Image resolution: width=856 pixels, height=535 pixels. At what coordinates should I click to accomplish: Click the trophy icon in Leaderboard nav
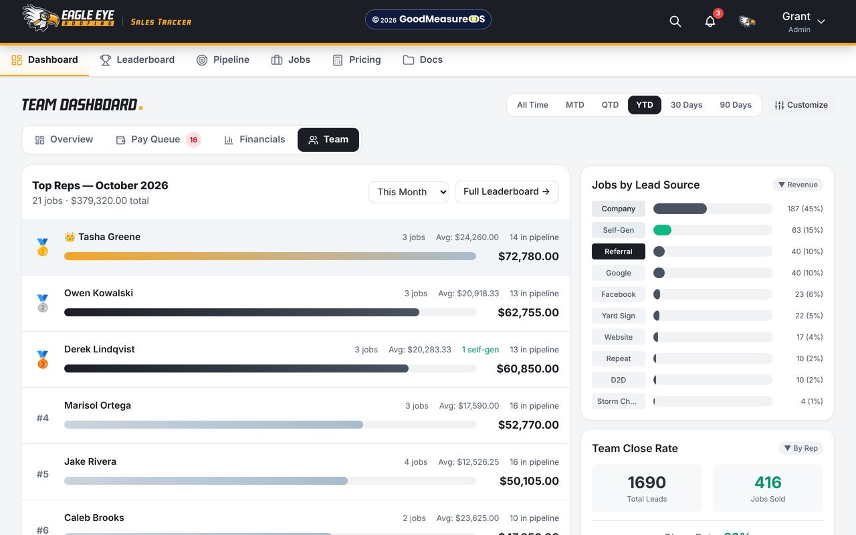(106, 60)
